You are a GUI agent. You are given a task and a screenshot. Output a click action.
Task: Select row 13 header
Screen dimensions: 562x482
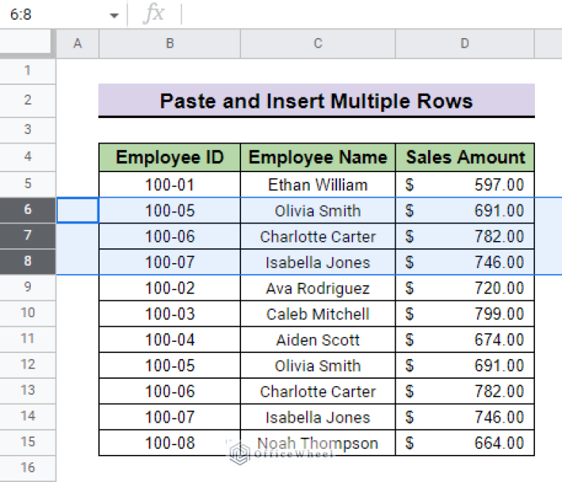(28, 390)
